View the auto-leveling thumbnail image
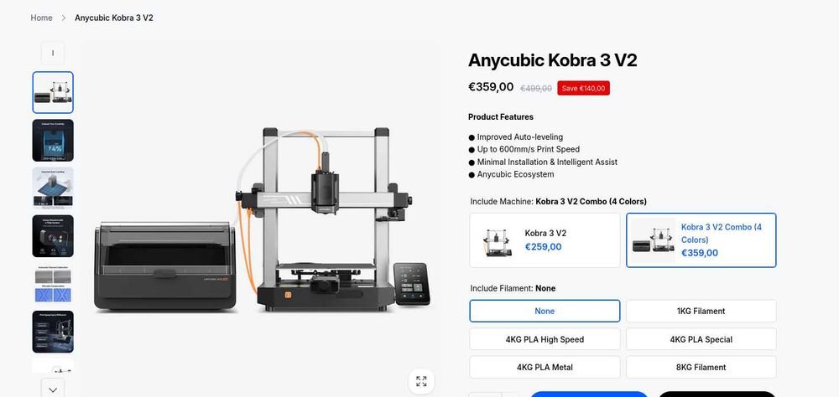The height and width of the screenshot is (397, 839). point(53,188)
